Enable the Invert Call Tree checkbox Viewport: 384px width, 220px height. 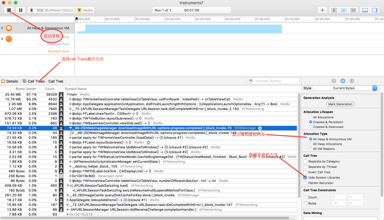tap(305, 173)
